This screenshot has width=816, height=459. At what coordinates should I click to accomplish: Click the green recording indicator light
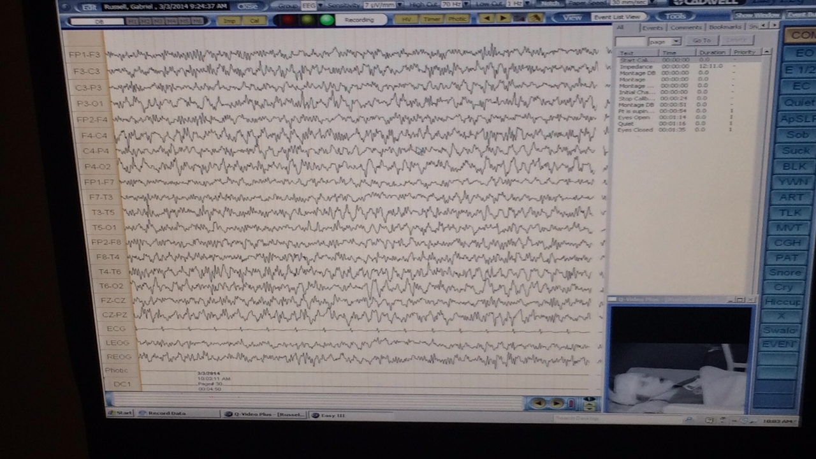click(x=327, y=20)
